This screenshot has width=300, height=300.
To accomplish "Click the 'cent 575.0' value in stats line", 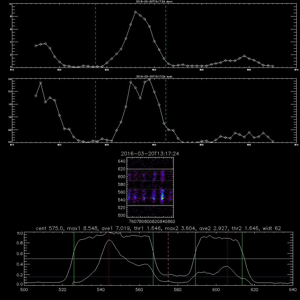I will pos(50,228).
